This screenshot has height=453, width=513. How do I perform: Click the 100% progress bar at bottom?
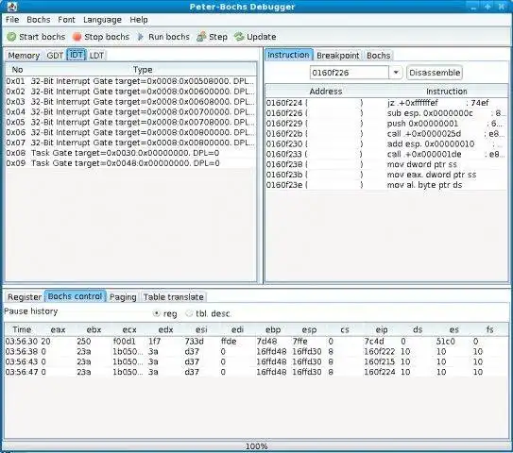click(x=257, y=445)
